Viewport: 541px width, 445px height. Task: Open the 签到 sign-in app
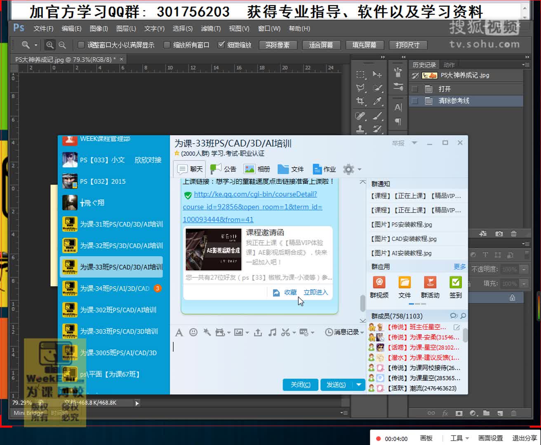pyautogui.click(x=456, y=287)
